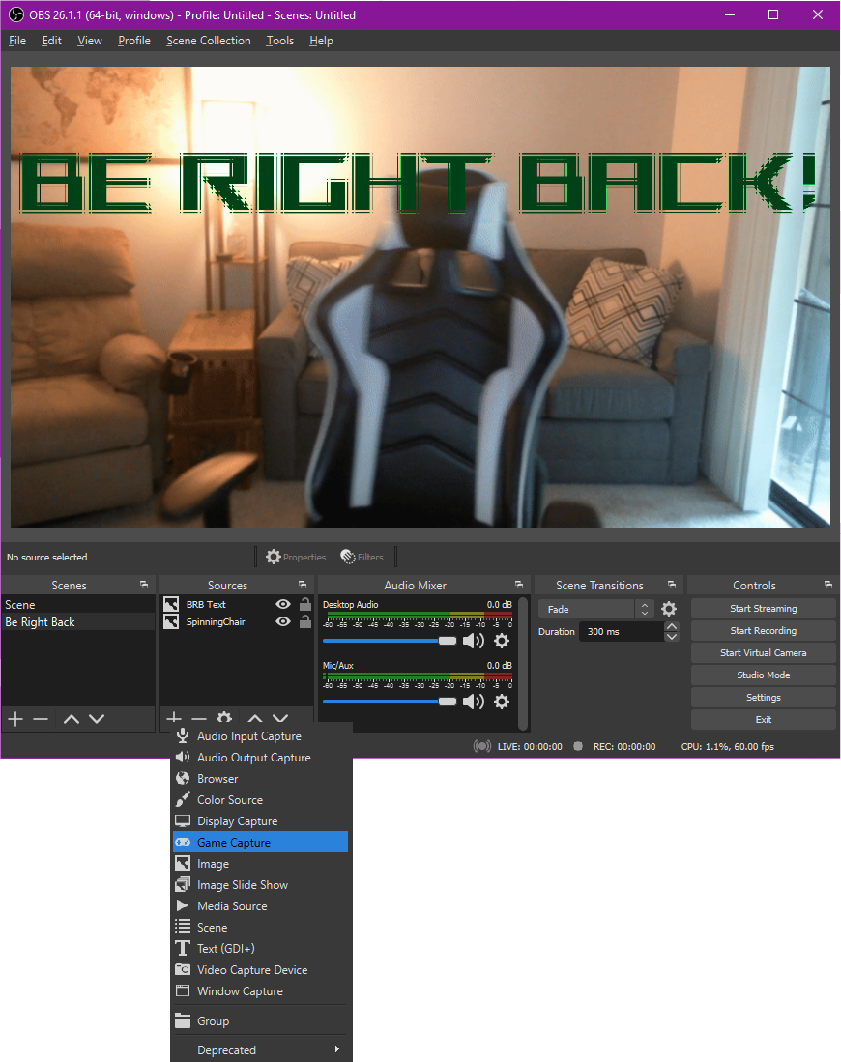Increase transition duration with up stepper
The height and width of the screenshot is (1062, 841).
point(671,626)
